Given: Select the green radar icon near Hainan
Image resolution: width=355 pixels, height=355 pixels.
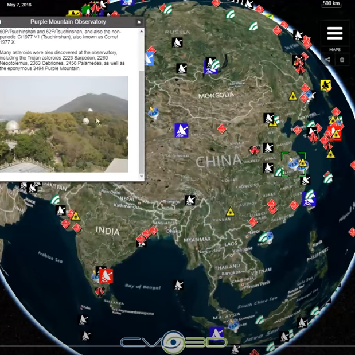Looking at the screenshot, I should point(263,237).
